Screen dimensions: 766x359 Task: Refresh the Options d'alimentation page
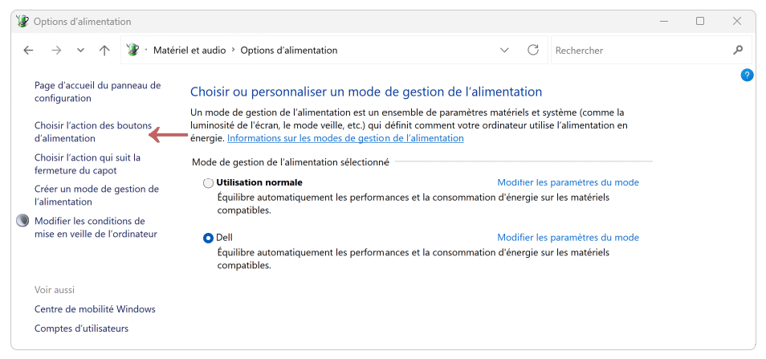point(533,50)
